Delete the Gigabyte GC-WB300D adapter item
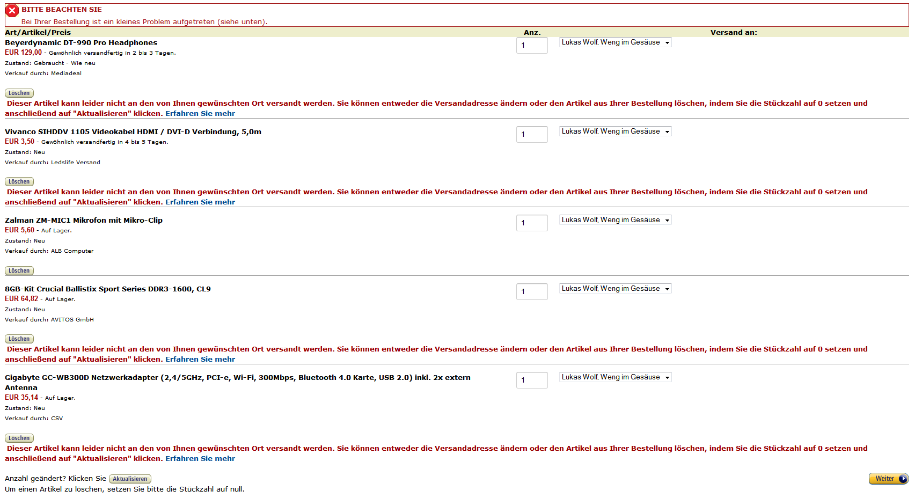915x498 pixels. (x=19, y=438)
